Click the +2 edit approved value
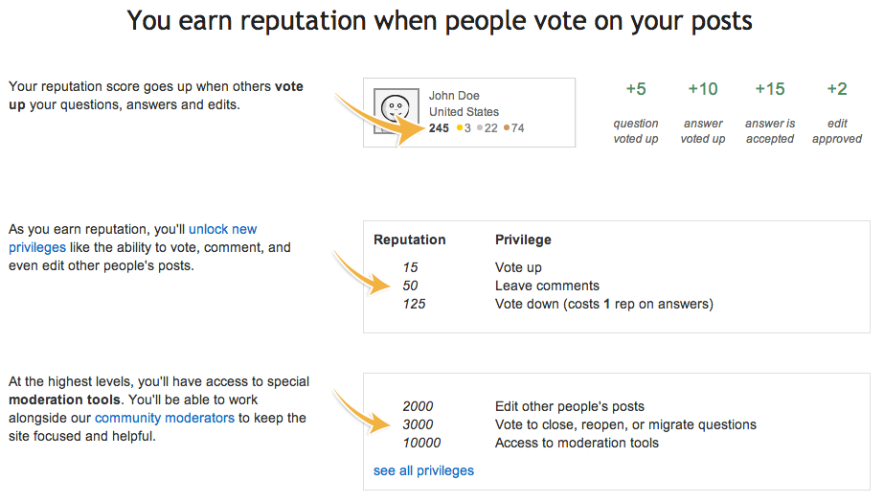 pyautogui.click(x=837, y=89)
